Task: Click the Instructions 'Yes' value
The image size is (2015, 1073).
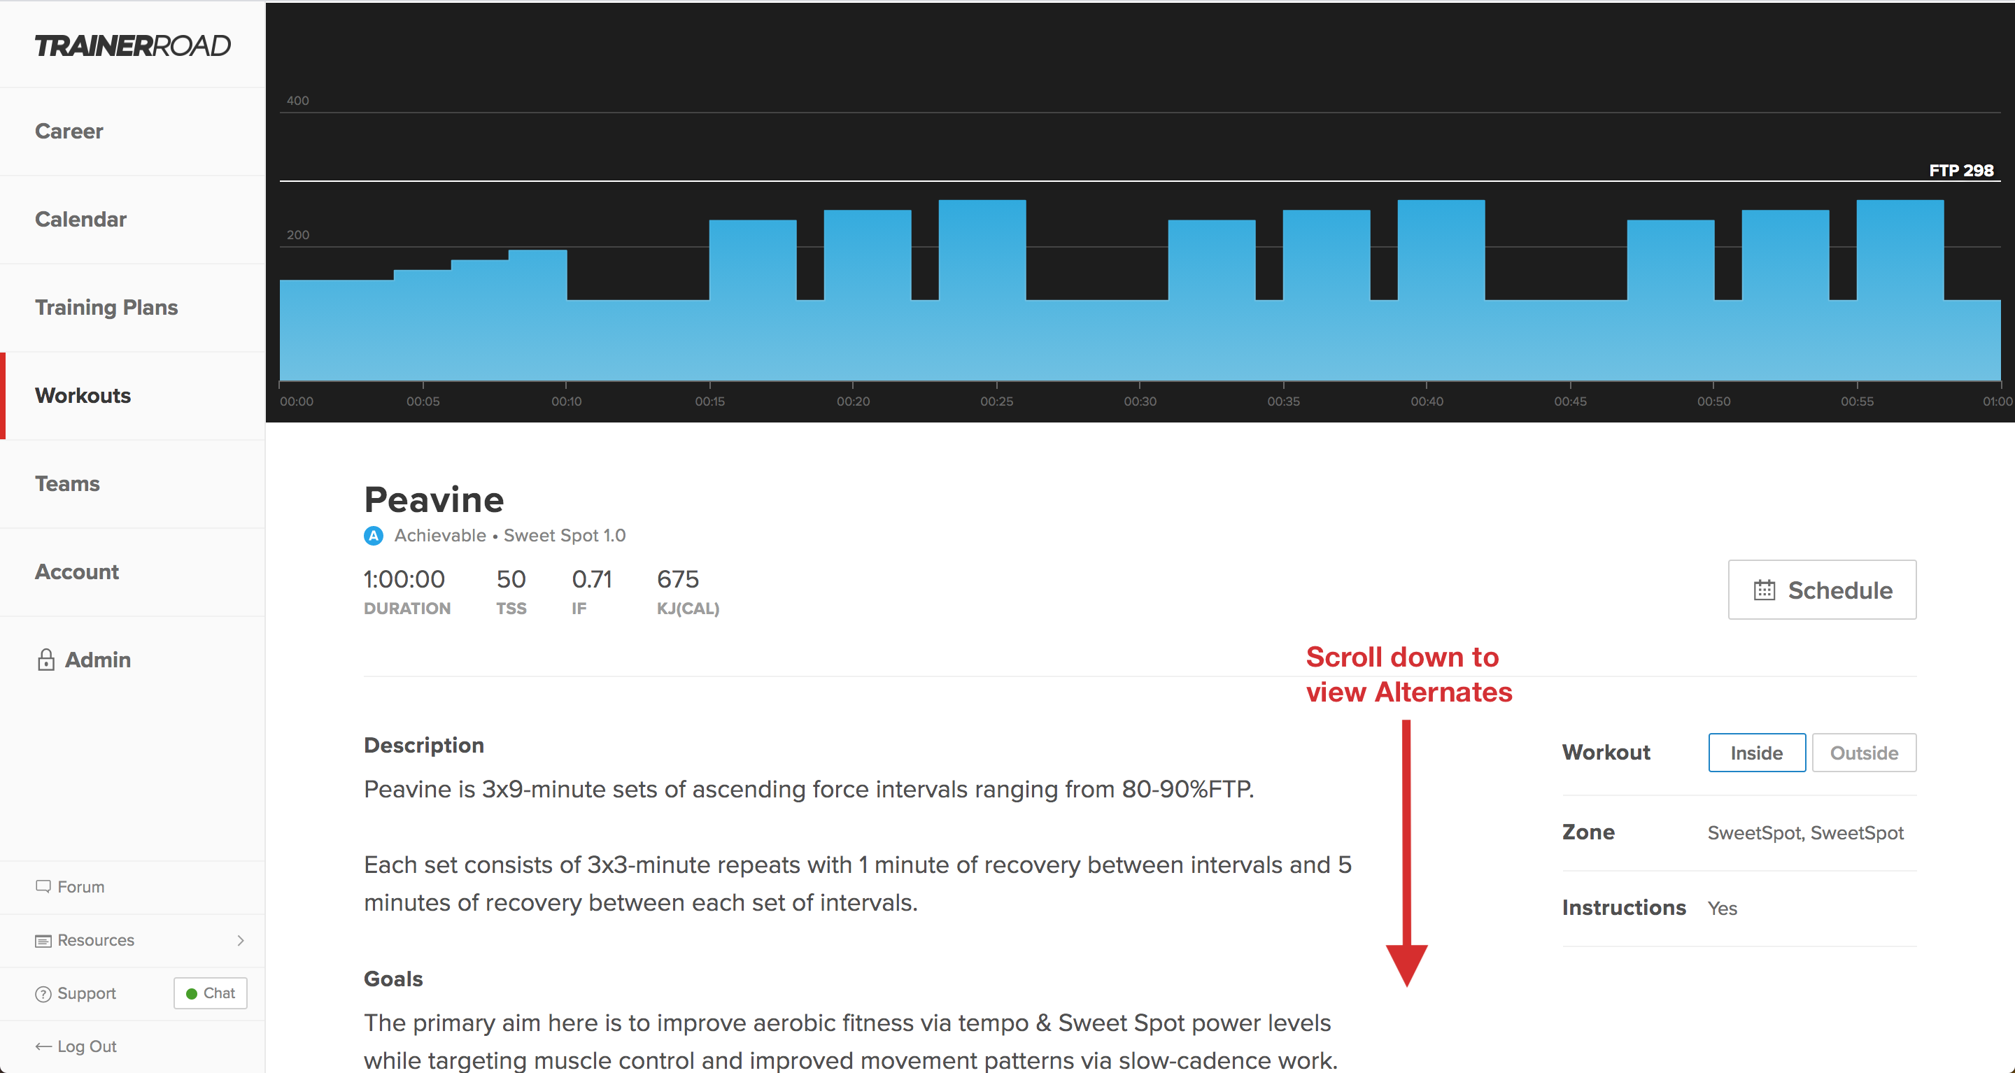Action: (1723, 909)
